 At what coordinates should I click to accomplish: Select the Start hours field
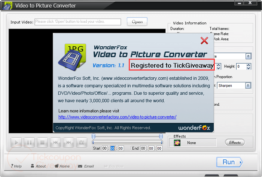click(104, 148)
